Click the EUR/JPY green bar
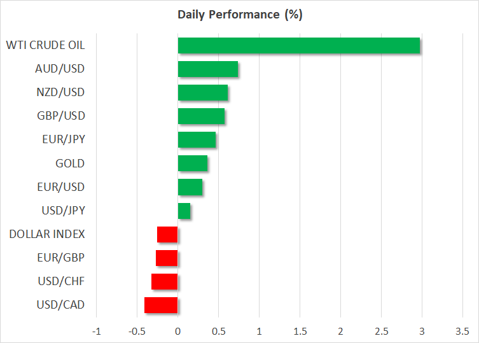Image resolution: width=479 pixels, height=343 pixels. pos(197,139)
